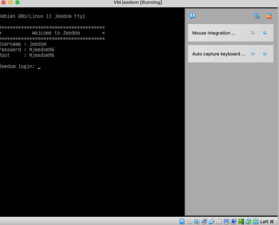This screenshot has width=279, height=225.
Task: Open the network adapters status icon
Action: 204,221
